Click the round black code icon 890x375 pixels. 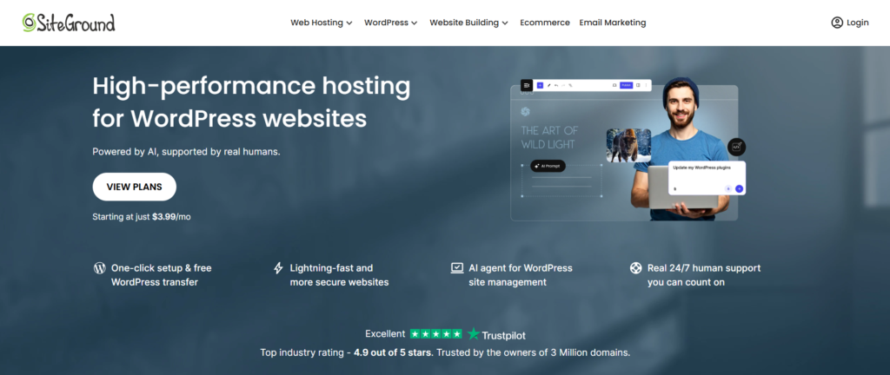pyautogui.click(x=737, y=148)
